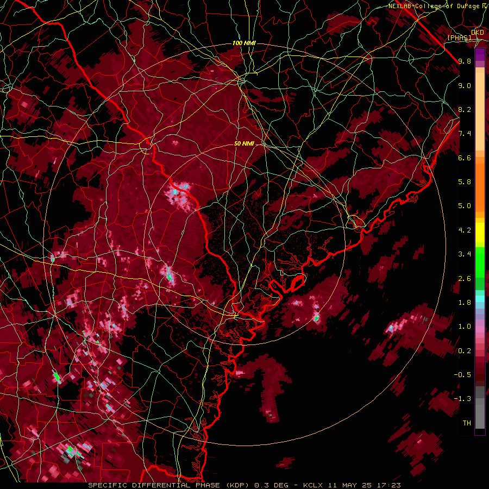Click the 4.2 legend value
The image size is (489, 489).
tap(465, 230)
